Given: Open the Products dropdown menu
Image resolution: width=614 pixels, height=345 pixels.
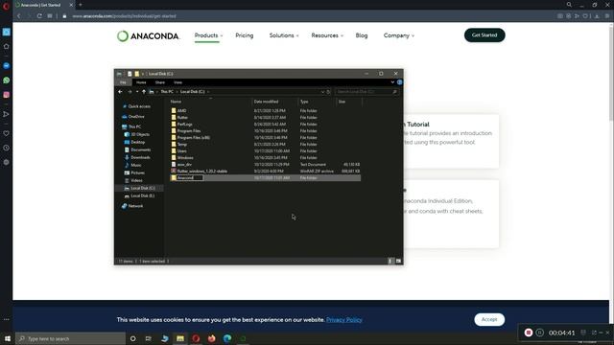Looking at the screenshot, I should coord(209,35).
